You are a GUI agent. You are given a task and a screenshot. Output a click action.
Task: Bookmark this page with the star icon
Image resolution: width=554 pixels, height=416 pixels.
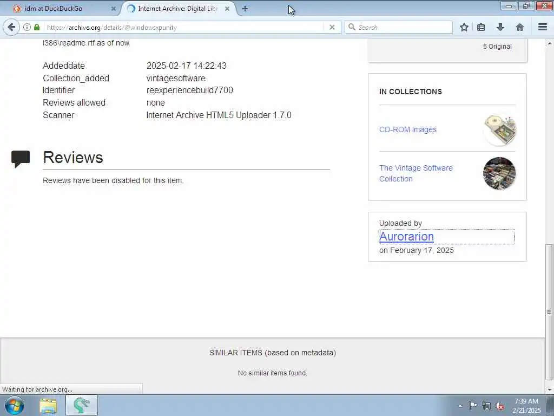pos(464,27)
